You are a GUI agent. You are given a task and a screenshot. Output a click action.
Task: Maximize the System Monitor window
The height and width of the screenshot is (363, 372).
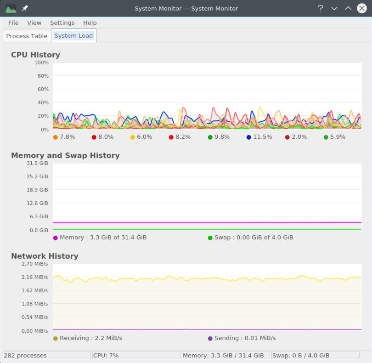pos(348,8)
